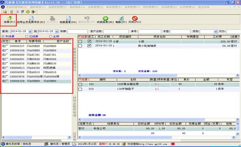The image size is (241, 147).
Task: Click the exit door icon in small toolbar
Action: 33,12
